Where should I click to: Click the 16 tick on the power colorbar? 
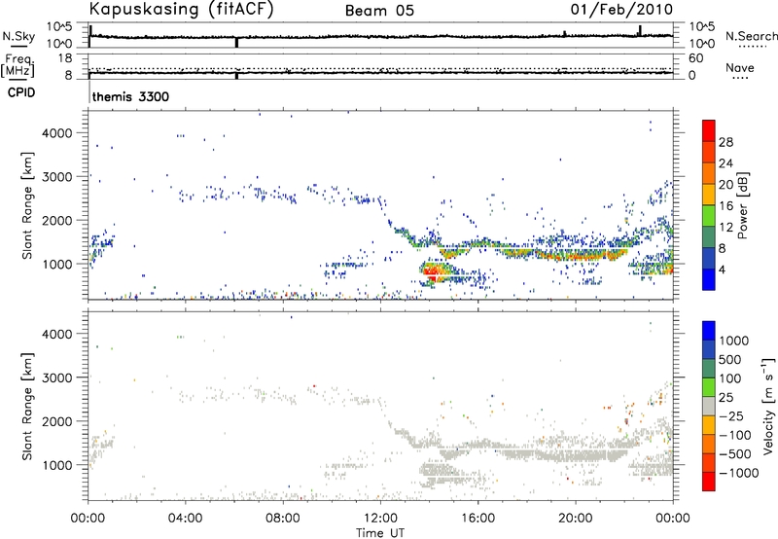tap(725, 206)
